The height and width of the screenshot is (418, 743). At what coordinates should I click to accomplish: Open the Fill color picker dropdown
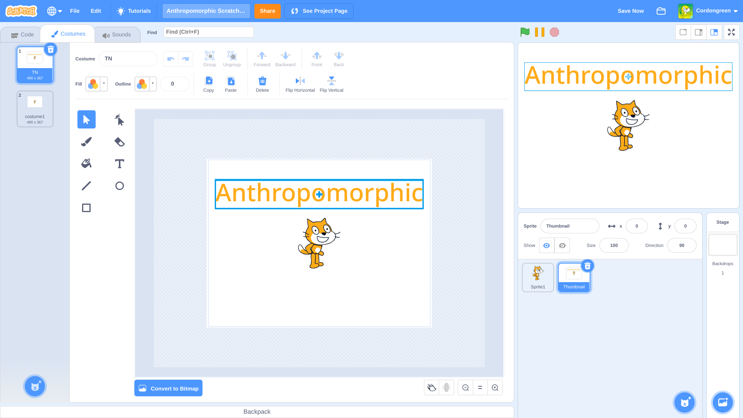103,84
